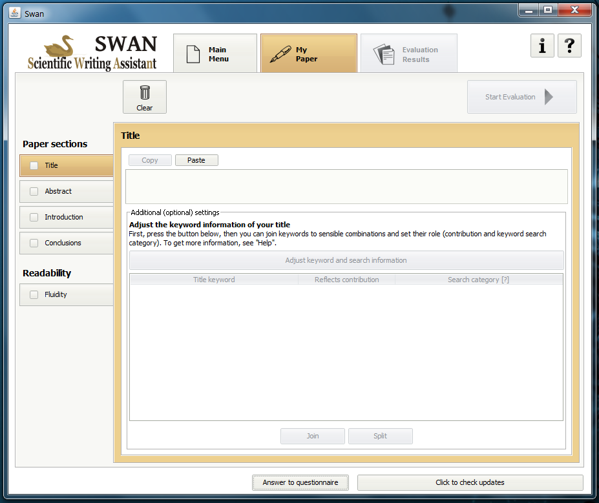The image size is (599, 503).
Task: Open the Evaluation Results tab
Action: coord(409,54)
